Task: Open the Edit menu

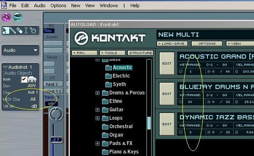Action: pos(25,5)
